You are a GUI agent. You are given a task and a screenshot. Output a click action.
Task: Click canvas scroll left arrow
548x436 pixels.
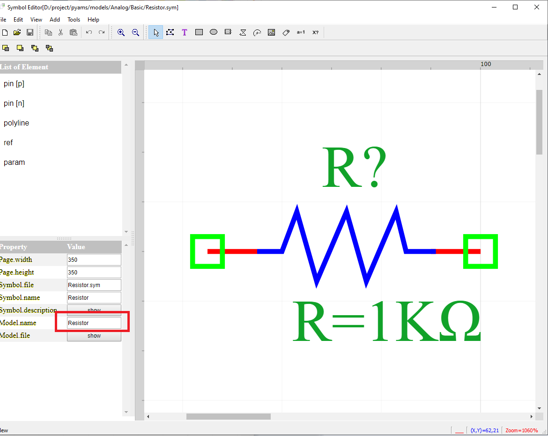pyautogui.click(x=148, y=416)
